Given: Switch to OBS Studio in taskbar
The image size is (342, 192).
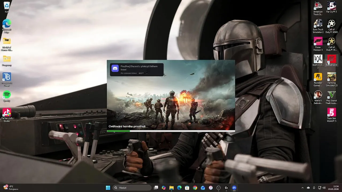Looking at the screenshot, I should coord(219,188).
